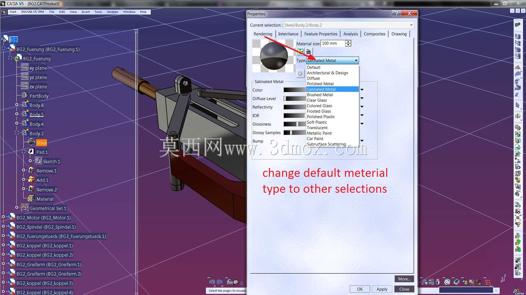Click the More... button
This screenshot has height=295, width=526.
point(404,279)
